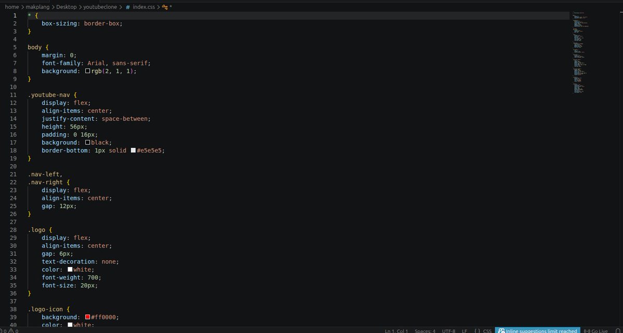
Task: Click the 'border-box' value
Action: (102, 24)
